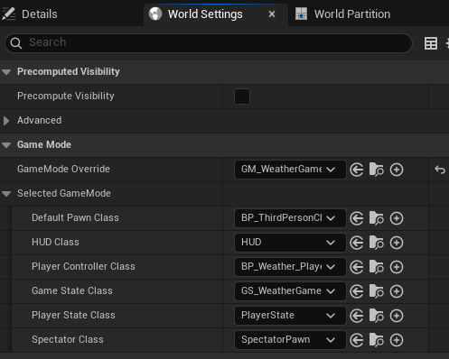449x359 pixels.
Task: Open the property matrix table view icon
Action: pos(431,43)
